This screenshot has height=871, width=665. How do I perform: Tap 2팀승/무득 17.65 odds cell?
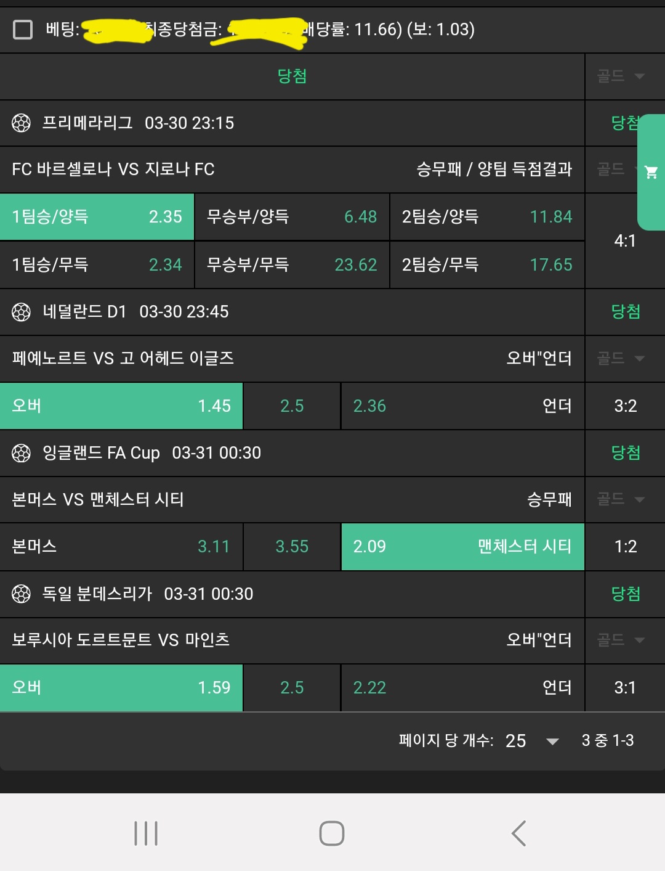tap(487, 265)
